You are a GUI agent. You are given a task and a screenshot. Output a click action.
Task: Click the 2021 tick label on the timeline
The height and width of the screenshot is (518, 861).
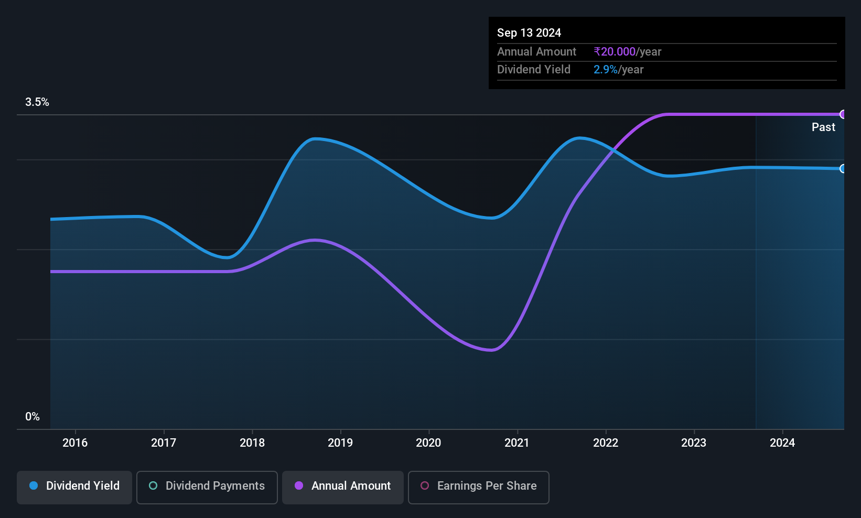517,443
